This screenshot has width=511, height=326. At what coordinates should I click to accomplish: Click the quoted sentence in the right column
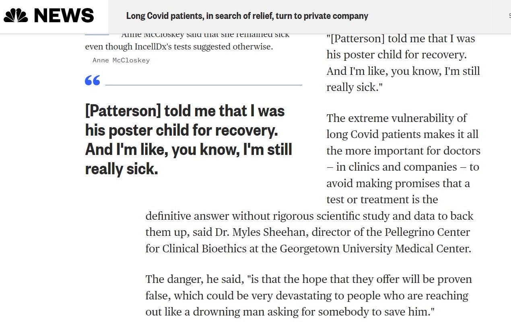click(402, 63)
